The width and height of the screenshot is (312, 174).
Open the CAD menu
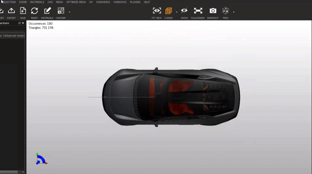(50, 2)
